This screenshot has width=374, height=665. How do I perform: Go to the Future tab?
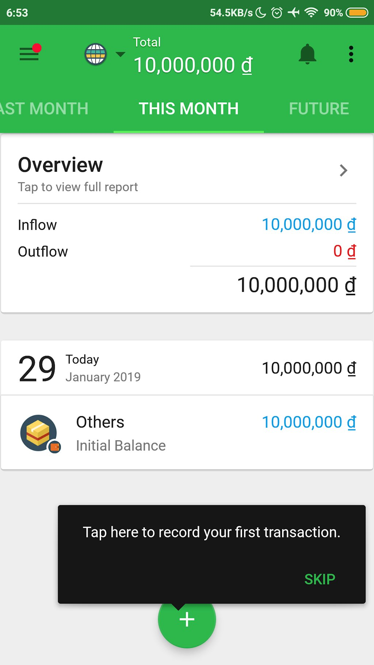[319, 109]
